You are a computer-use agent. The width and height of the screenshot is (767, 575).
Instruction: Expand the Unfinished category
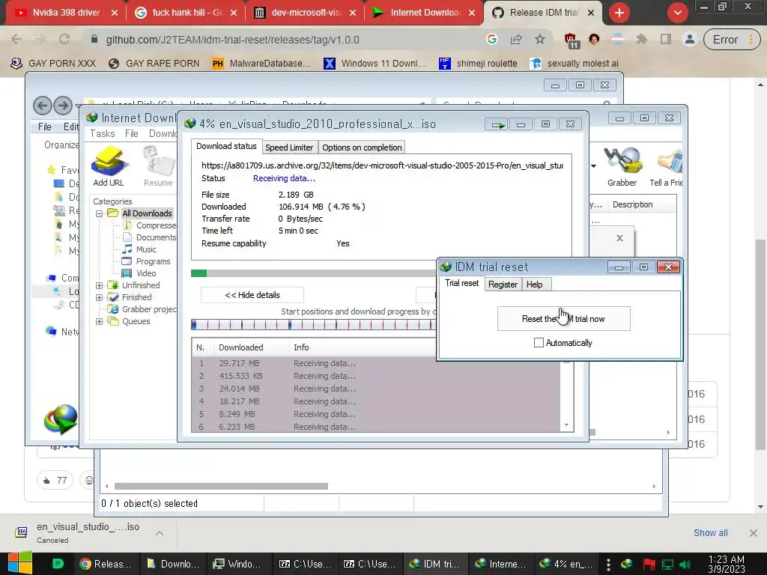pos(100,285)
